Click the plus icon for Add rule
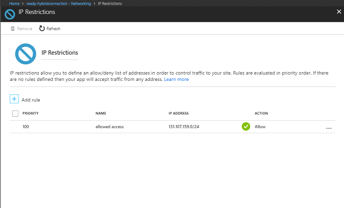344x208 pixels. pyautogui.click(x=14, y=99)
